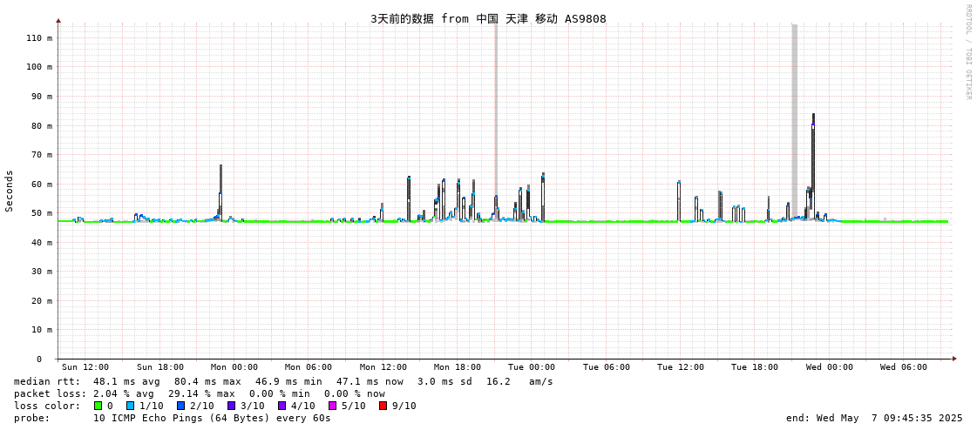The height and width of the screenshot is (430, 977).
Task: Click the blue 2/10 loss swatch
Action: point(180,406)
